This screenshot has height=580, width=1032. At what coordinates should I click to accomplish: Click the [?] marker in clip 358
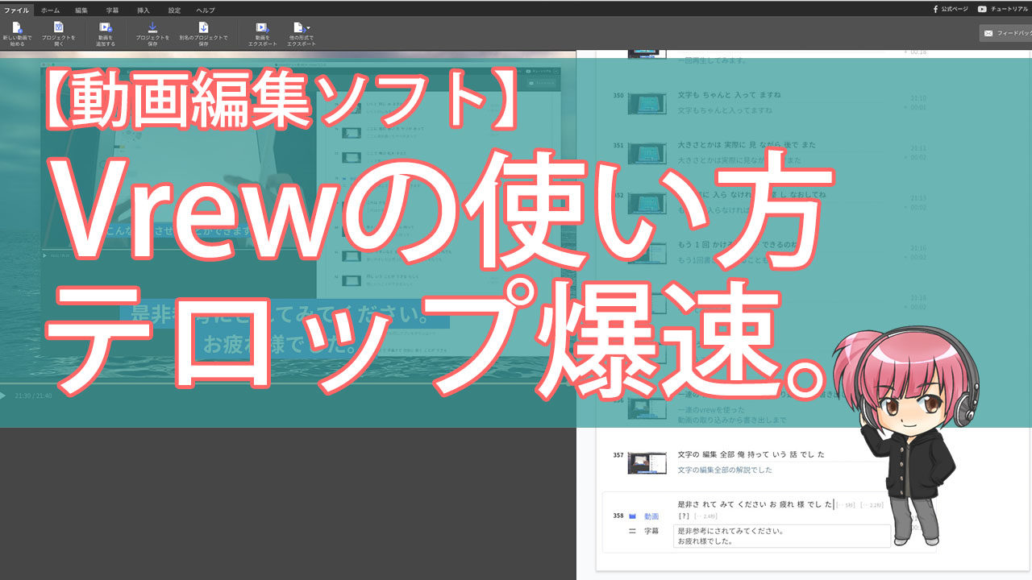pyautogui.click(x=684, y=515)
